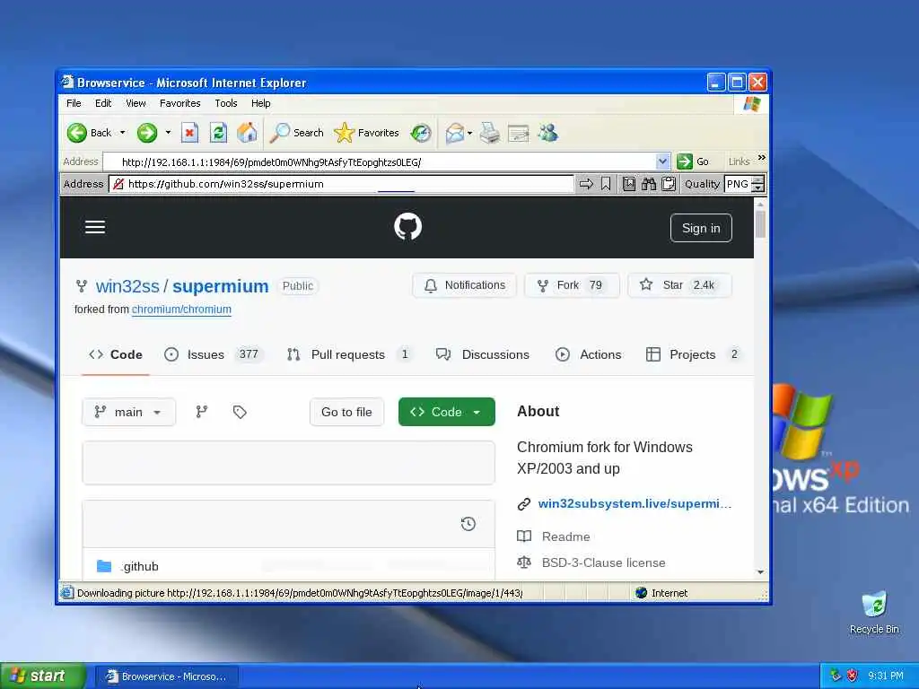Click the green Forward arrow button
Screen dimensions: 919x689
pos(147,133)
